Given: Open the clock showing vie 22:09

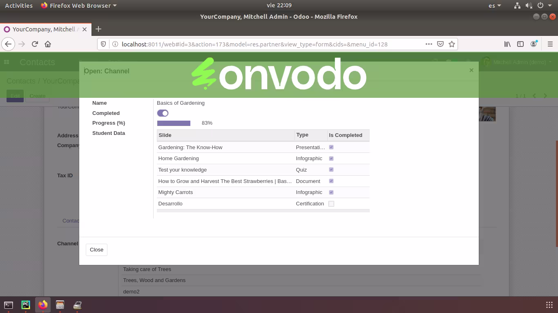Looking at the screenshot, I should [279, 5].
